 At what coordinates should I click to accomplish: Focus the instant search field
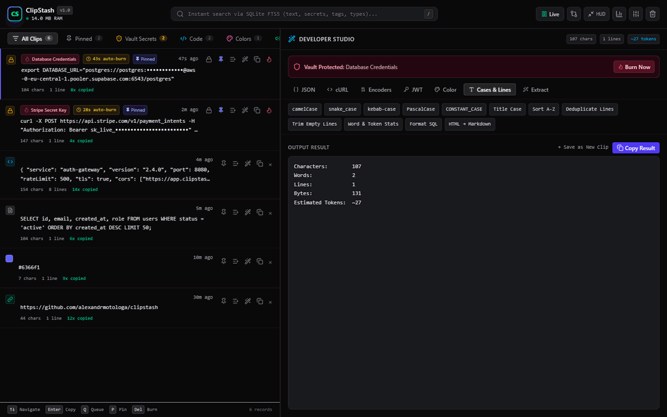point(304,14)
